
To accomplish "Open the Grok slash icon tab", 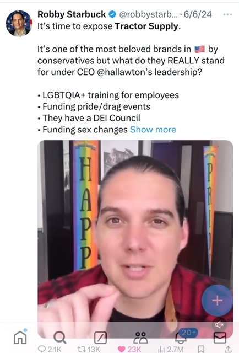I will tap(100, 338).
